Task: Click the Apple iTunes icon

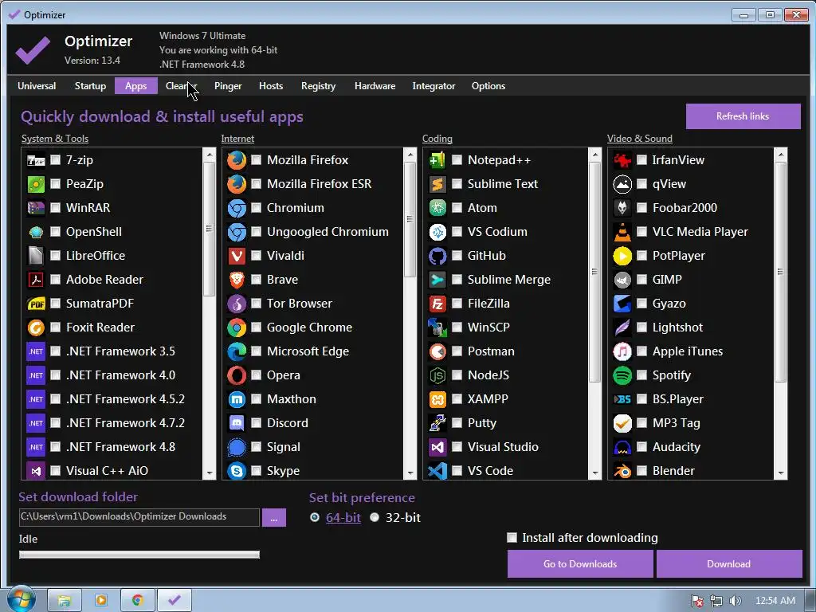Action: [622, 351]
